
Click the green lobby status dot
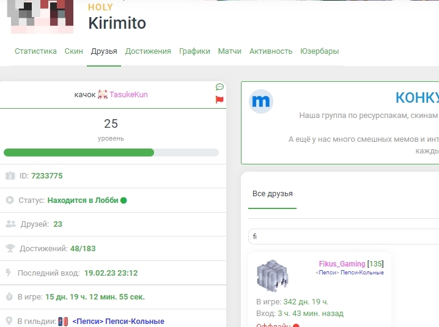pyautogui.click(x=124, y=200)
